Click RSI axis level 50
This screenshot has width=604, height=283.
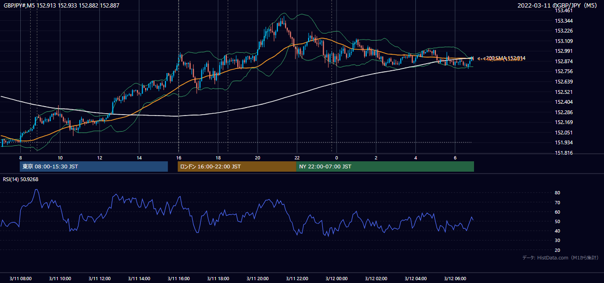pyautogui.click(x=558, y=222)
